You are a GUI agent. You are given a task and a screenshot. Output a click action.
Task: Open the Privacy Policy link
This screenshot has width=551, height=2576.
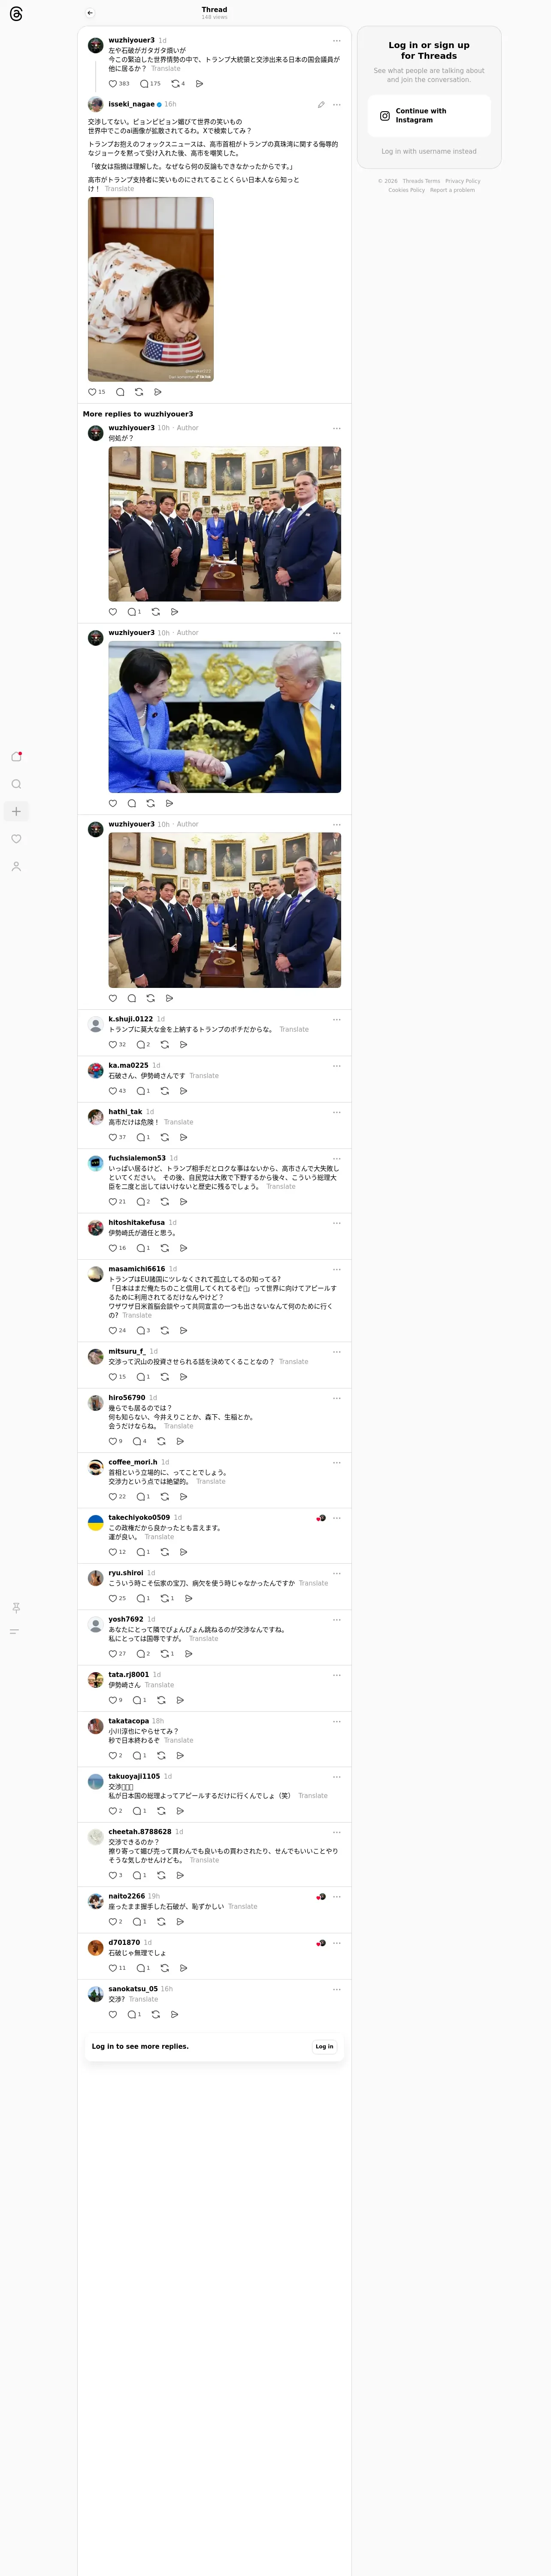[462, 181]
